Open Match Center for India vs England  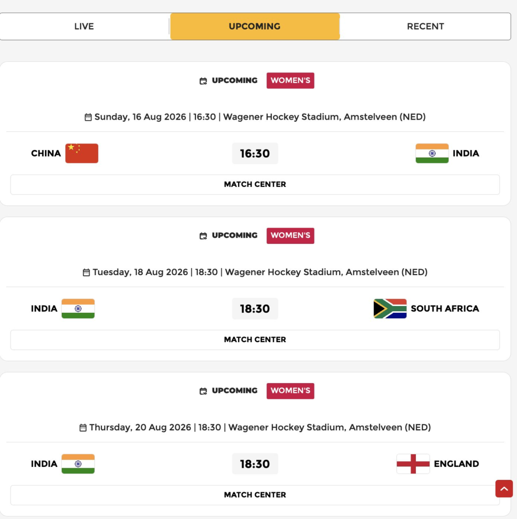(x=255, y=495)
